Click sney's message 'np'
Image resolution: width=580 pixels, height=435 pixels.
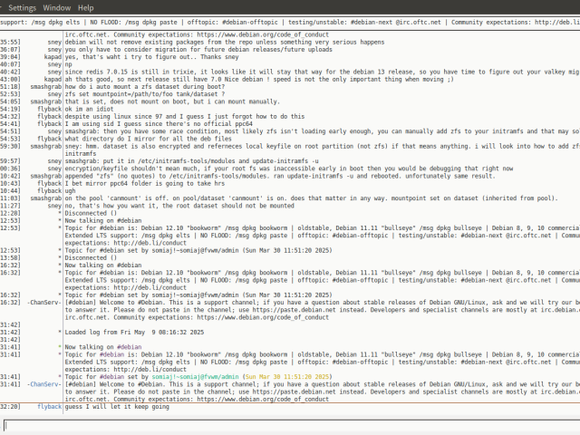tap(69, 64)
